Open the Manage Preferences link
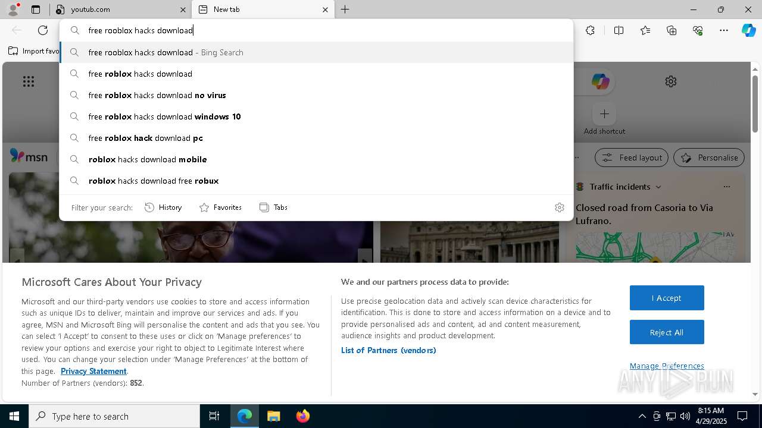 pos(667,366)
